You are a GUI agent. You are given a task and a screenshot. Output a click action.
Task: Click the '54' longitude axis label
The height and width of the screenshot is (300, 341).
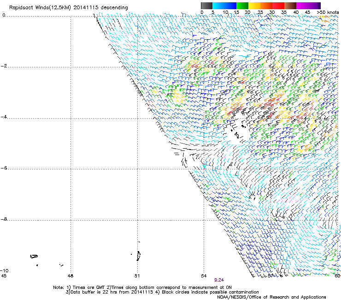[204, 276]
